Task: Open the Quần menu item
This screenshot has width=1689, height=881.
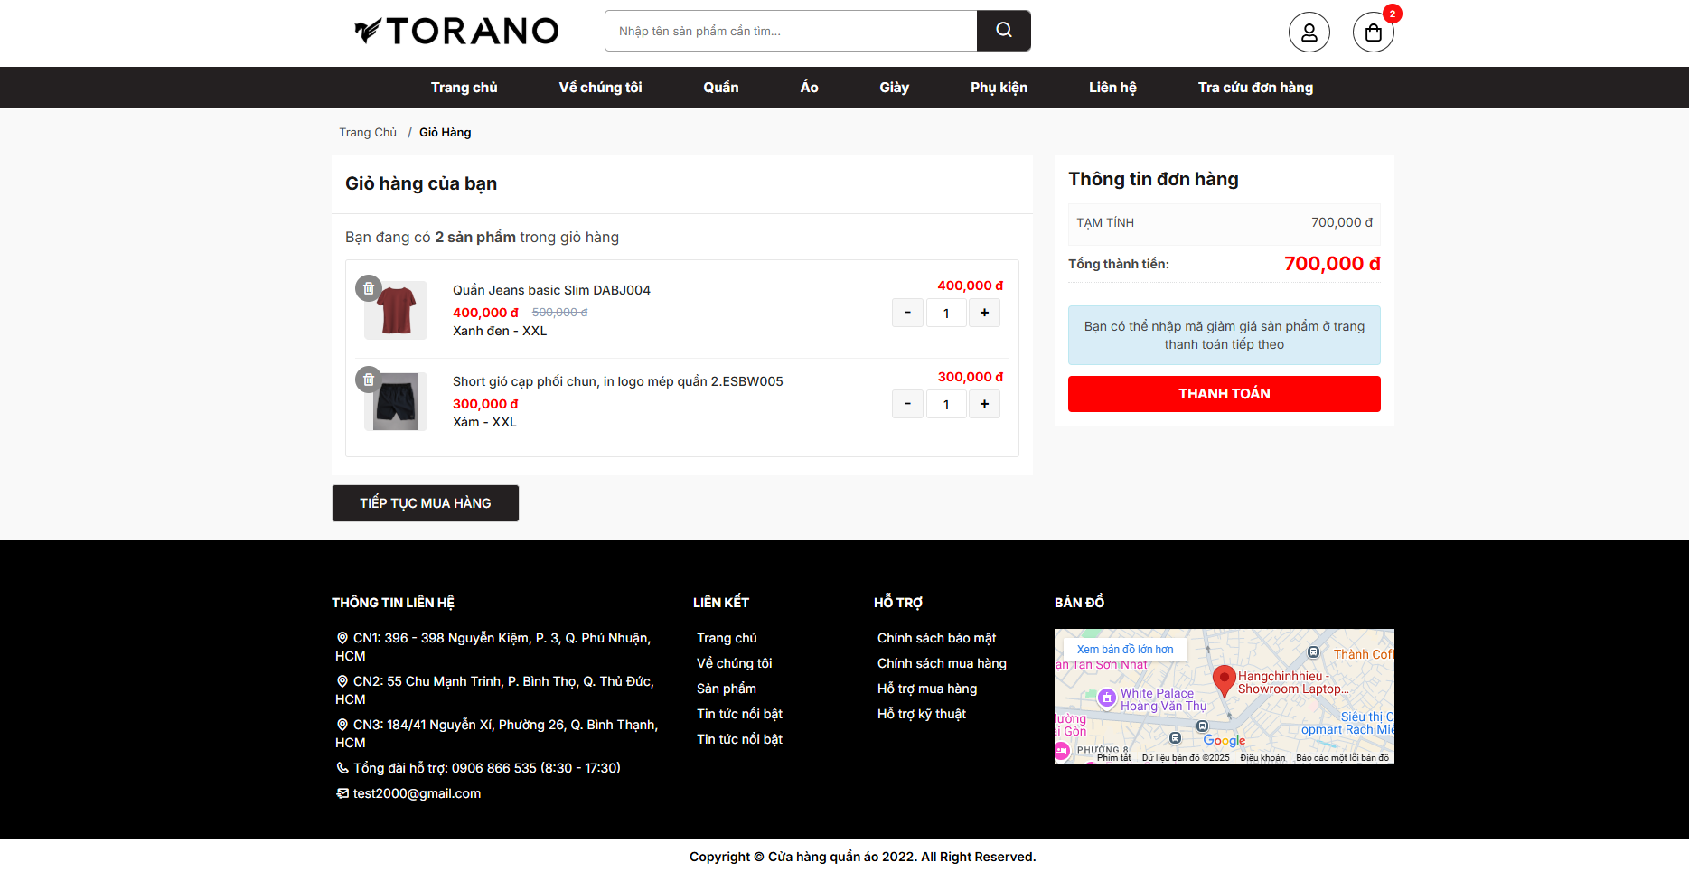Action: coord(720,88)
